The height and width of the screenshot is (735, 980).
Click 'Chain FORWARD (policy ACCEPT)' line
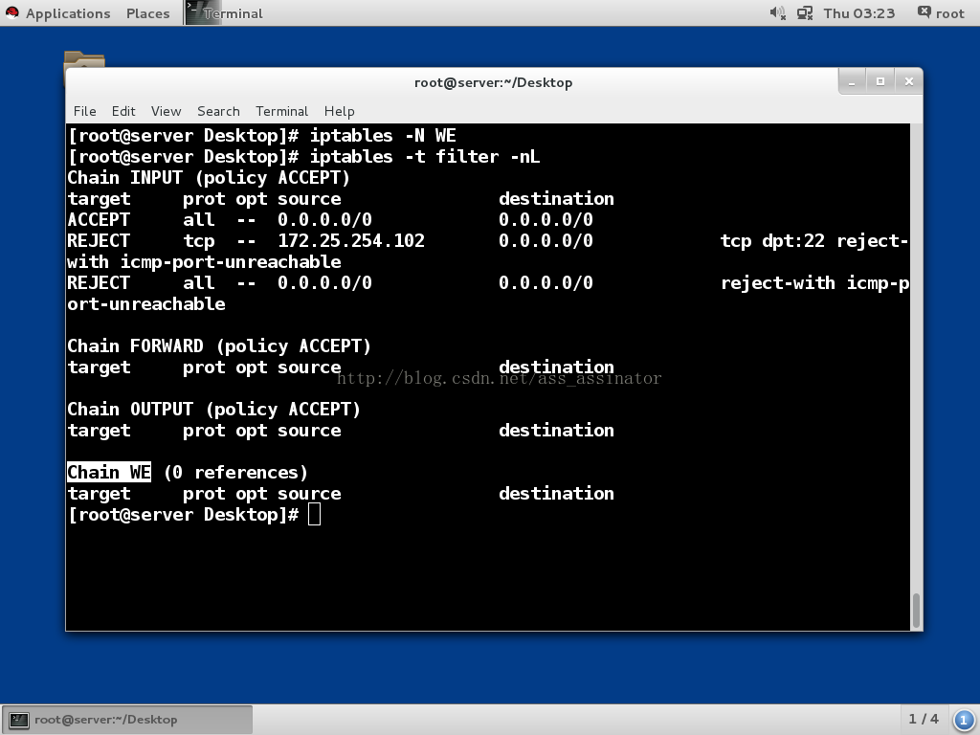(219, 345)
